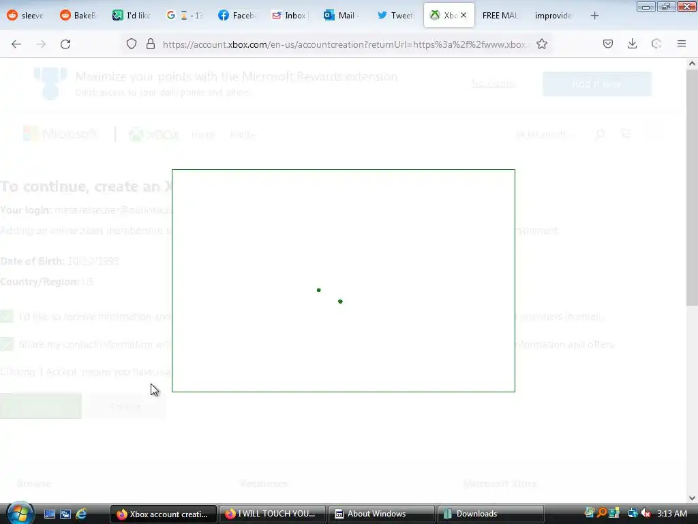Click Show Desktop in quick launch

pos(49,514)
